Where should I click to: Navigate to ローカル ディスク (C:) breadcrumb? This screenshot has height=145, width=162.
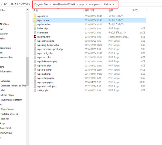coord(20,4)
